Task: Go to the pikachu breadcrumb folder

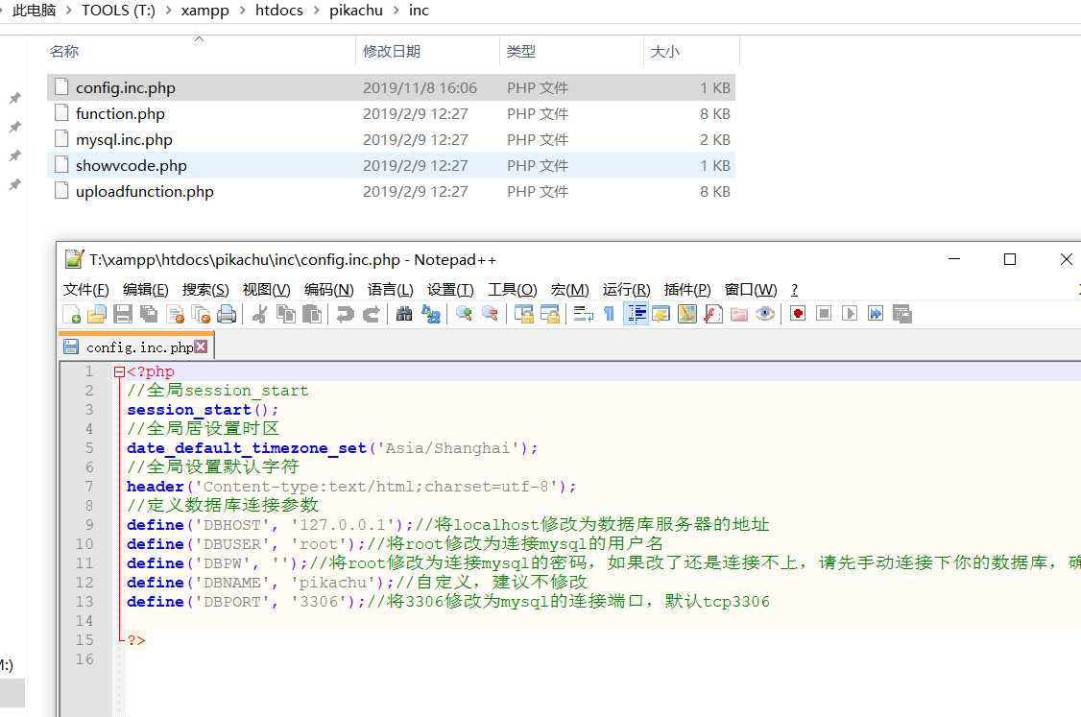Action: [x=356, y=11]
